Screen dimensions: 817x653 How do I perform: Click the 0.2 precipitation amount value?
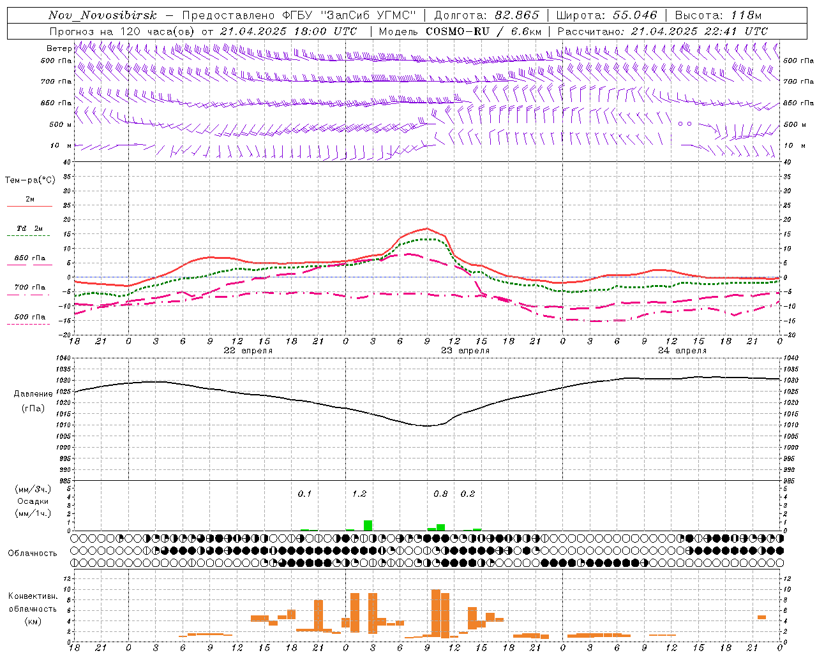pyautogui.click(x=468, y=494)
